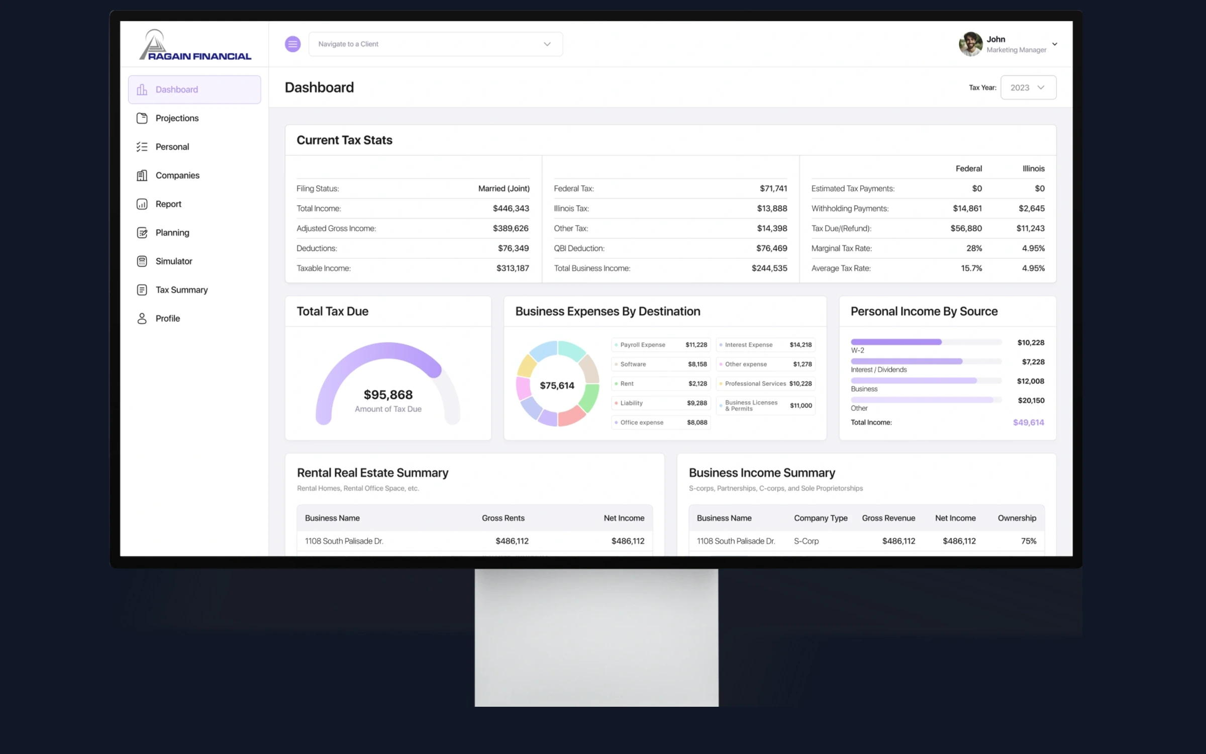The width and height of the screenshot is (1206, 754).
Task: Click the Adjusted Gross Income $389,626 value
Action: pyautogui.click(x=511, y=228)
